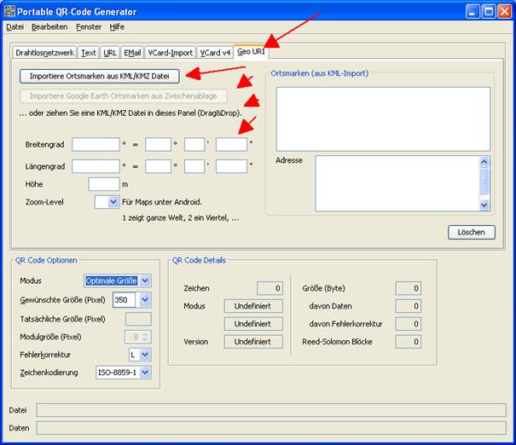Switch to the VCard v4 tab
516x445 pixels.
[215, 53]
